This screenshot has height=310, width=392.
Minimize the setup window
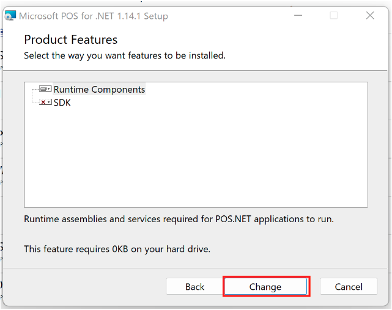pos(297,16)
